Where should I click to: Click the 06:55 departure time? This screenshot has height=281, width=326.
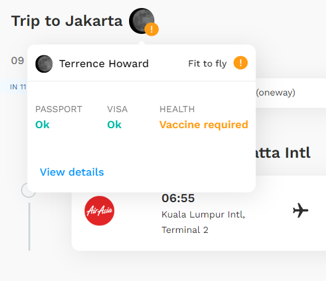(x=178, y=198)
